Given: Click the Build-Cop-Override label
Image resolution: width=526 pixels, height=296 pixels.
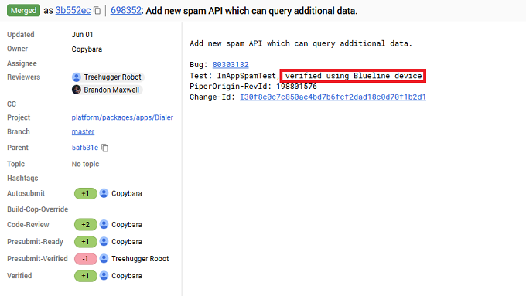Looking at the screenshot, I should pos(38,209).
